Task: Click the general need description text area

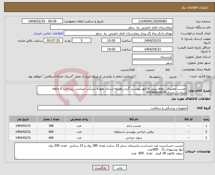Action: pyautogui.click(x=112, y=90)
